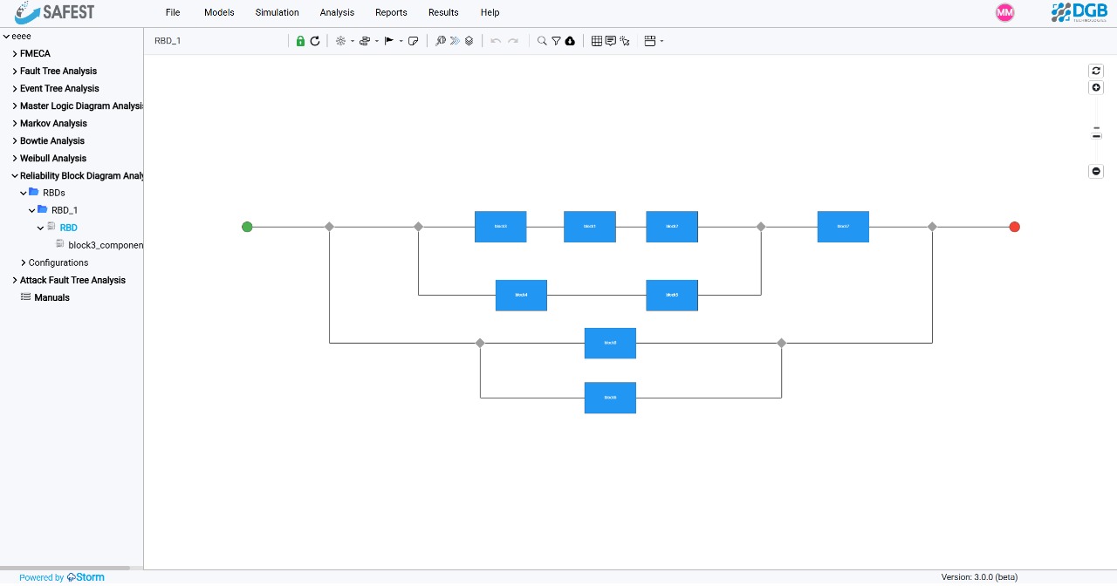Undo the last diagram change
Viewport: 1117px width, 586px height.
496,40
